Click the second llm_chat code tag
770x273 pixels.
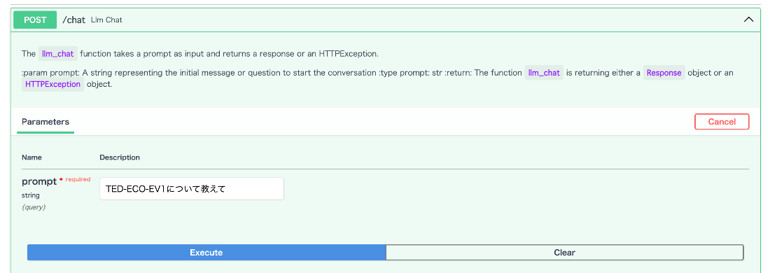pos(544,73)
